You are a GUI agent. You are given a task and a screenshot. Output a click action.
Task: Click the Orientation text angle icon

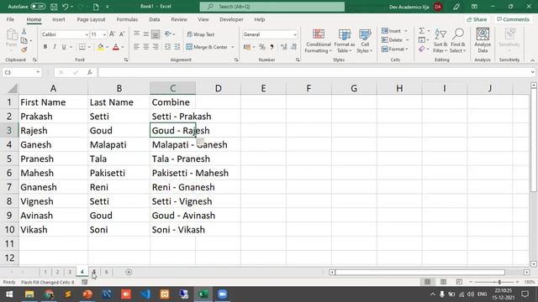click(x=168, y=34)
